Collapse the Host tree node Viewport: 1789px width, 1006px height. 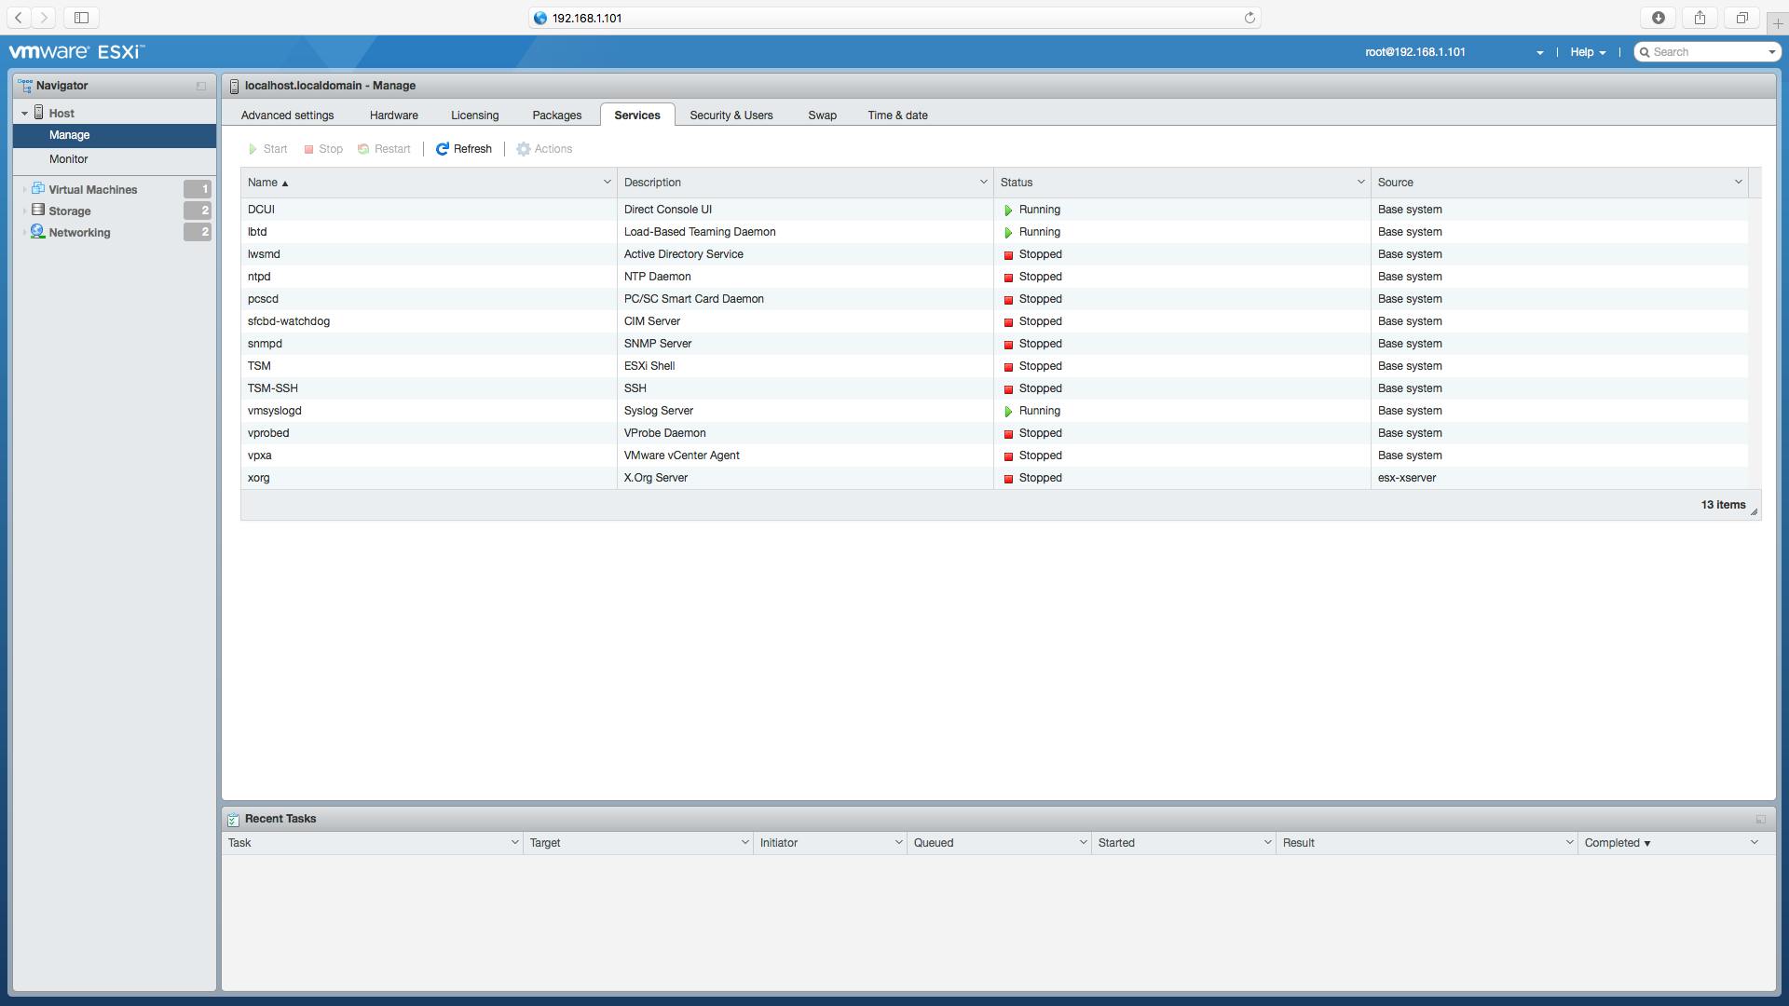pyautogui.click(x=24, y=114)
